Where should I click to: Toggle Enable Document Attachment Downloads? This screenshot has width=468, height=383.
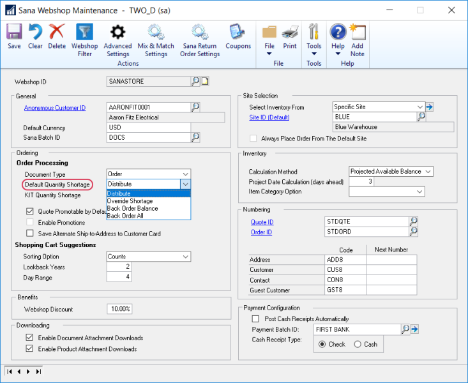tap(29, 338)
